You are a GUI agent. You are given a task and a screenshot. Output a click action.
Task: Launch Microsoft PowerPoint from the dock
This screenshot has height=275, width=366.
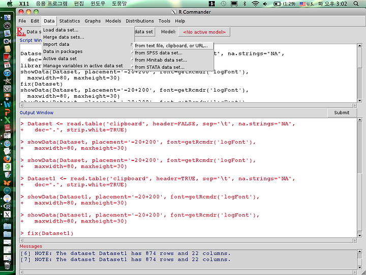coord(7,112)
